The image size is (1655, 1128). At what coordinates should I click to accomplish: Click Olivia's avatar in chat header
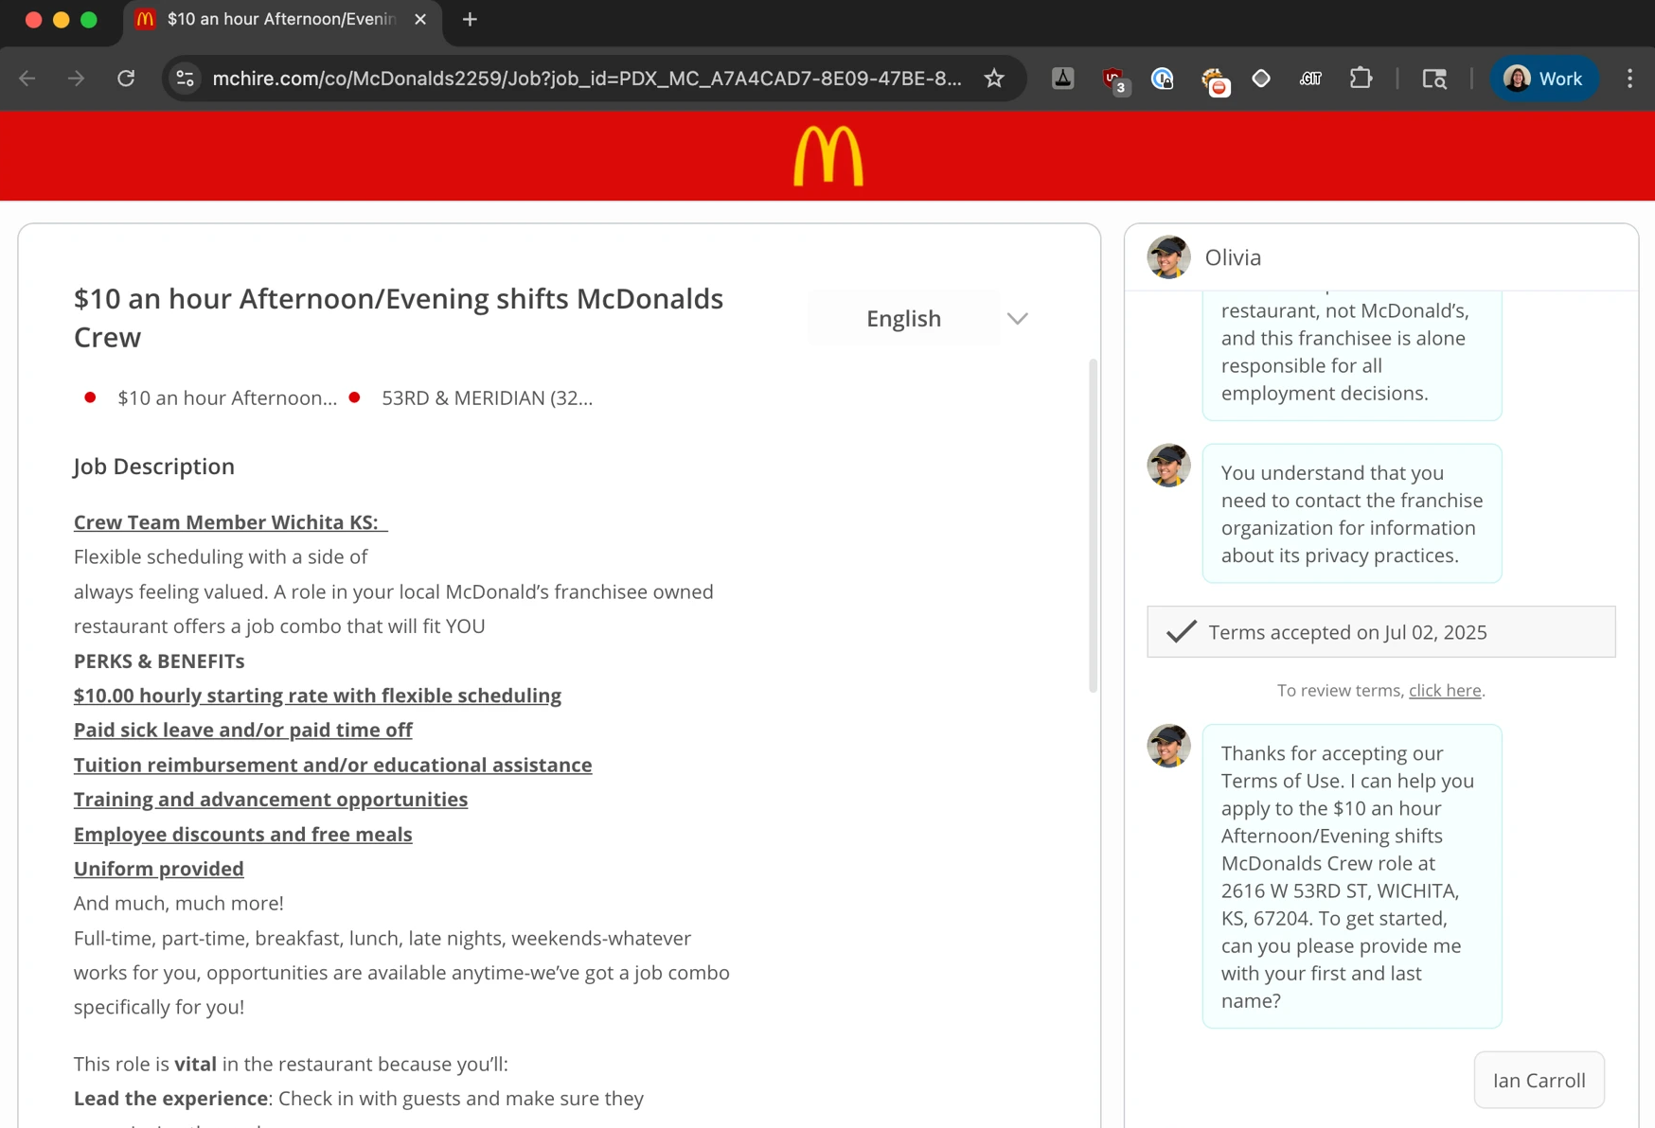pyautogui.click(x=1168, y=257)
